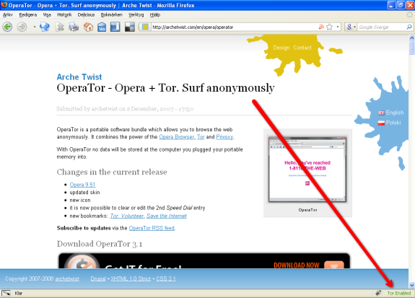Open the Contact link in yellow splash
This screenshot has width=415, height=298.
click(x=302, y=48)
